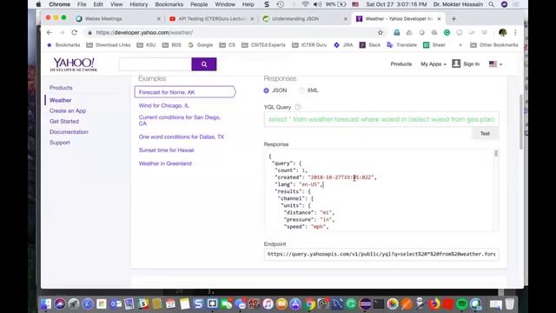The image size is (556, 313).
Task: Click the volume icon in menu bar
Action: (317, 4)
